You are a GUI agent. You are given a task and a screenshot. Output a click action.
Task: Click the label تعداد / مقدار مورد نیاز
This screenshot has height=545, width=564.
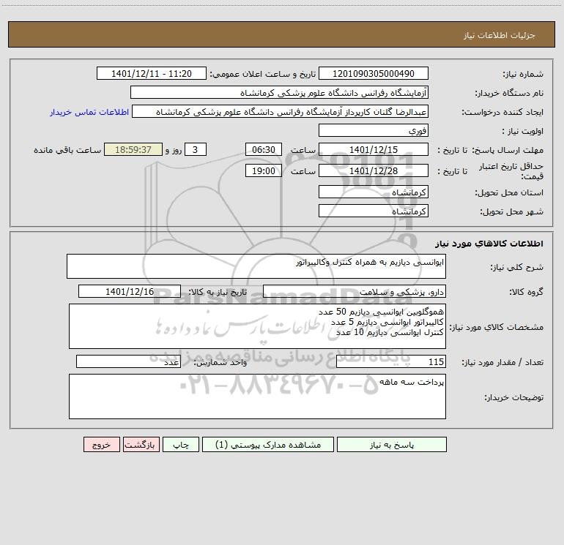(x=502, y=363)
